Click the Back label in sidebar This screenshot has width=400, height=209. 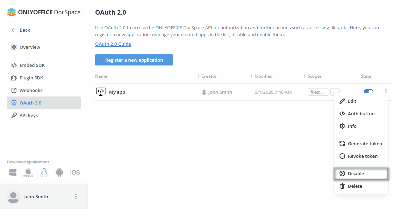click(25, 30)
